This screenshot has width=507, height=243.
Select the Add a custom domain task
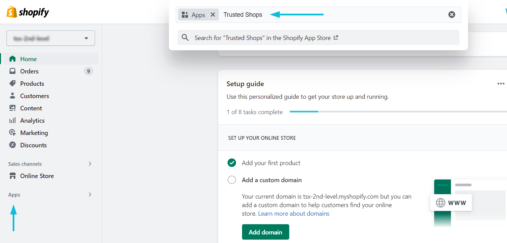click(x=272, y=180)
